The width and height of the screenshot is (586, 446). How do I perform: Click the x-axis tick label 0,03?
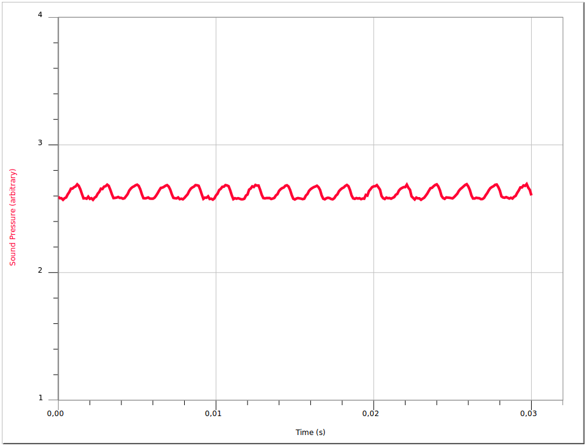tap(529, 414)
